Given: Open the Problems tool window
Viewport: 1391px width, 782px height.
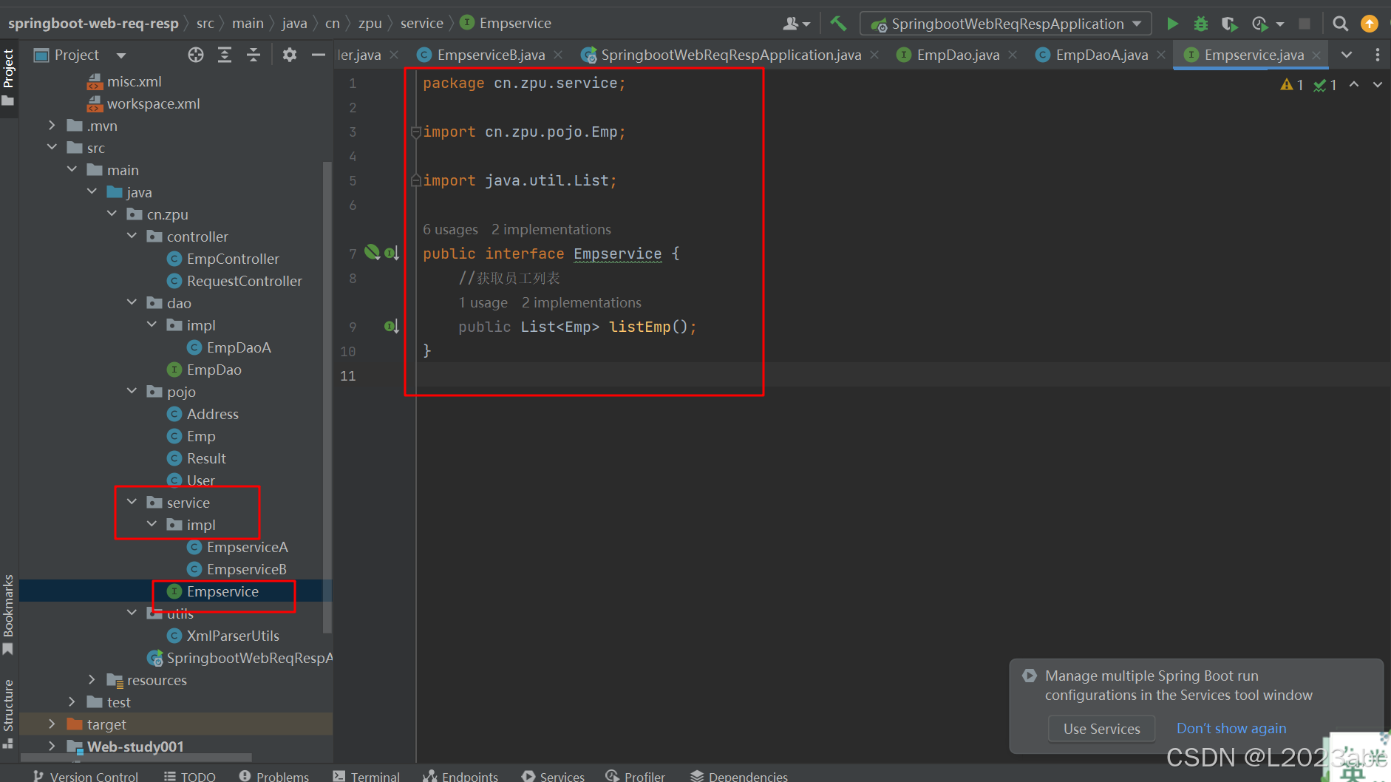Looking at the screenshot, I should [274, 775].
